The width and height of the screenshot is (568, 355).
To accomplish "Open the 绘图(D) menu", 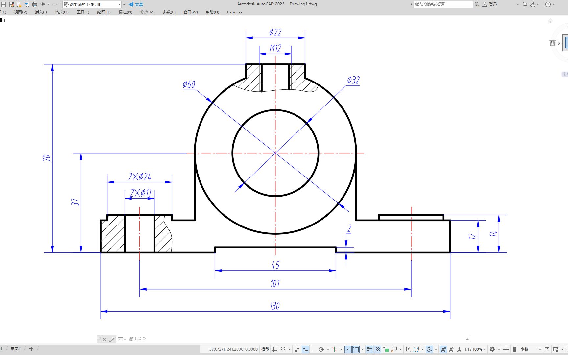I will 104,12.
